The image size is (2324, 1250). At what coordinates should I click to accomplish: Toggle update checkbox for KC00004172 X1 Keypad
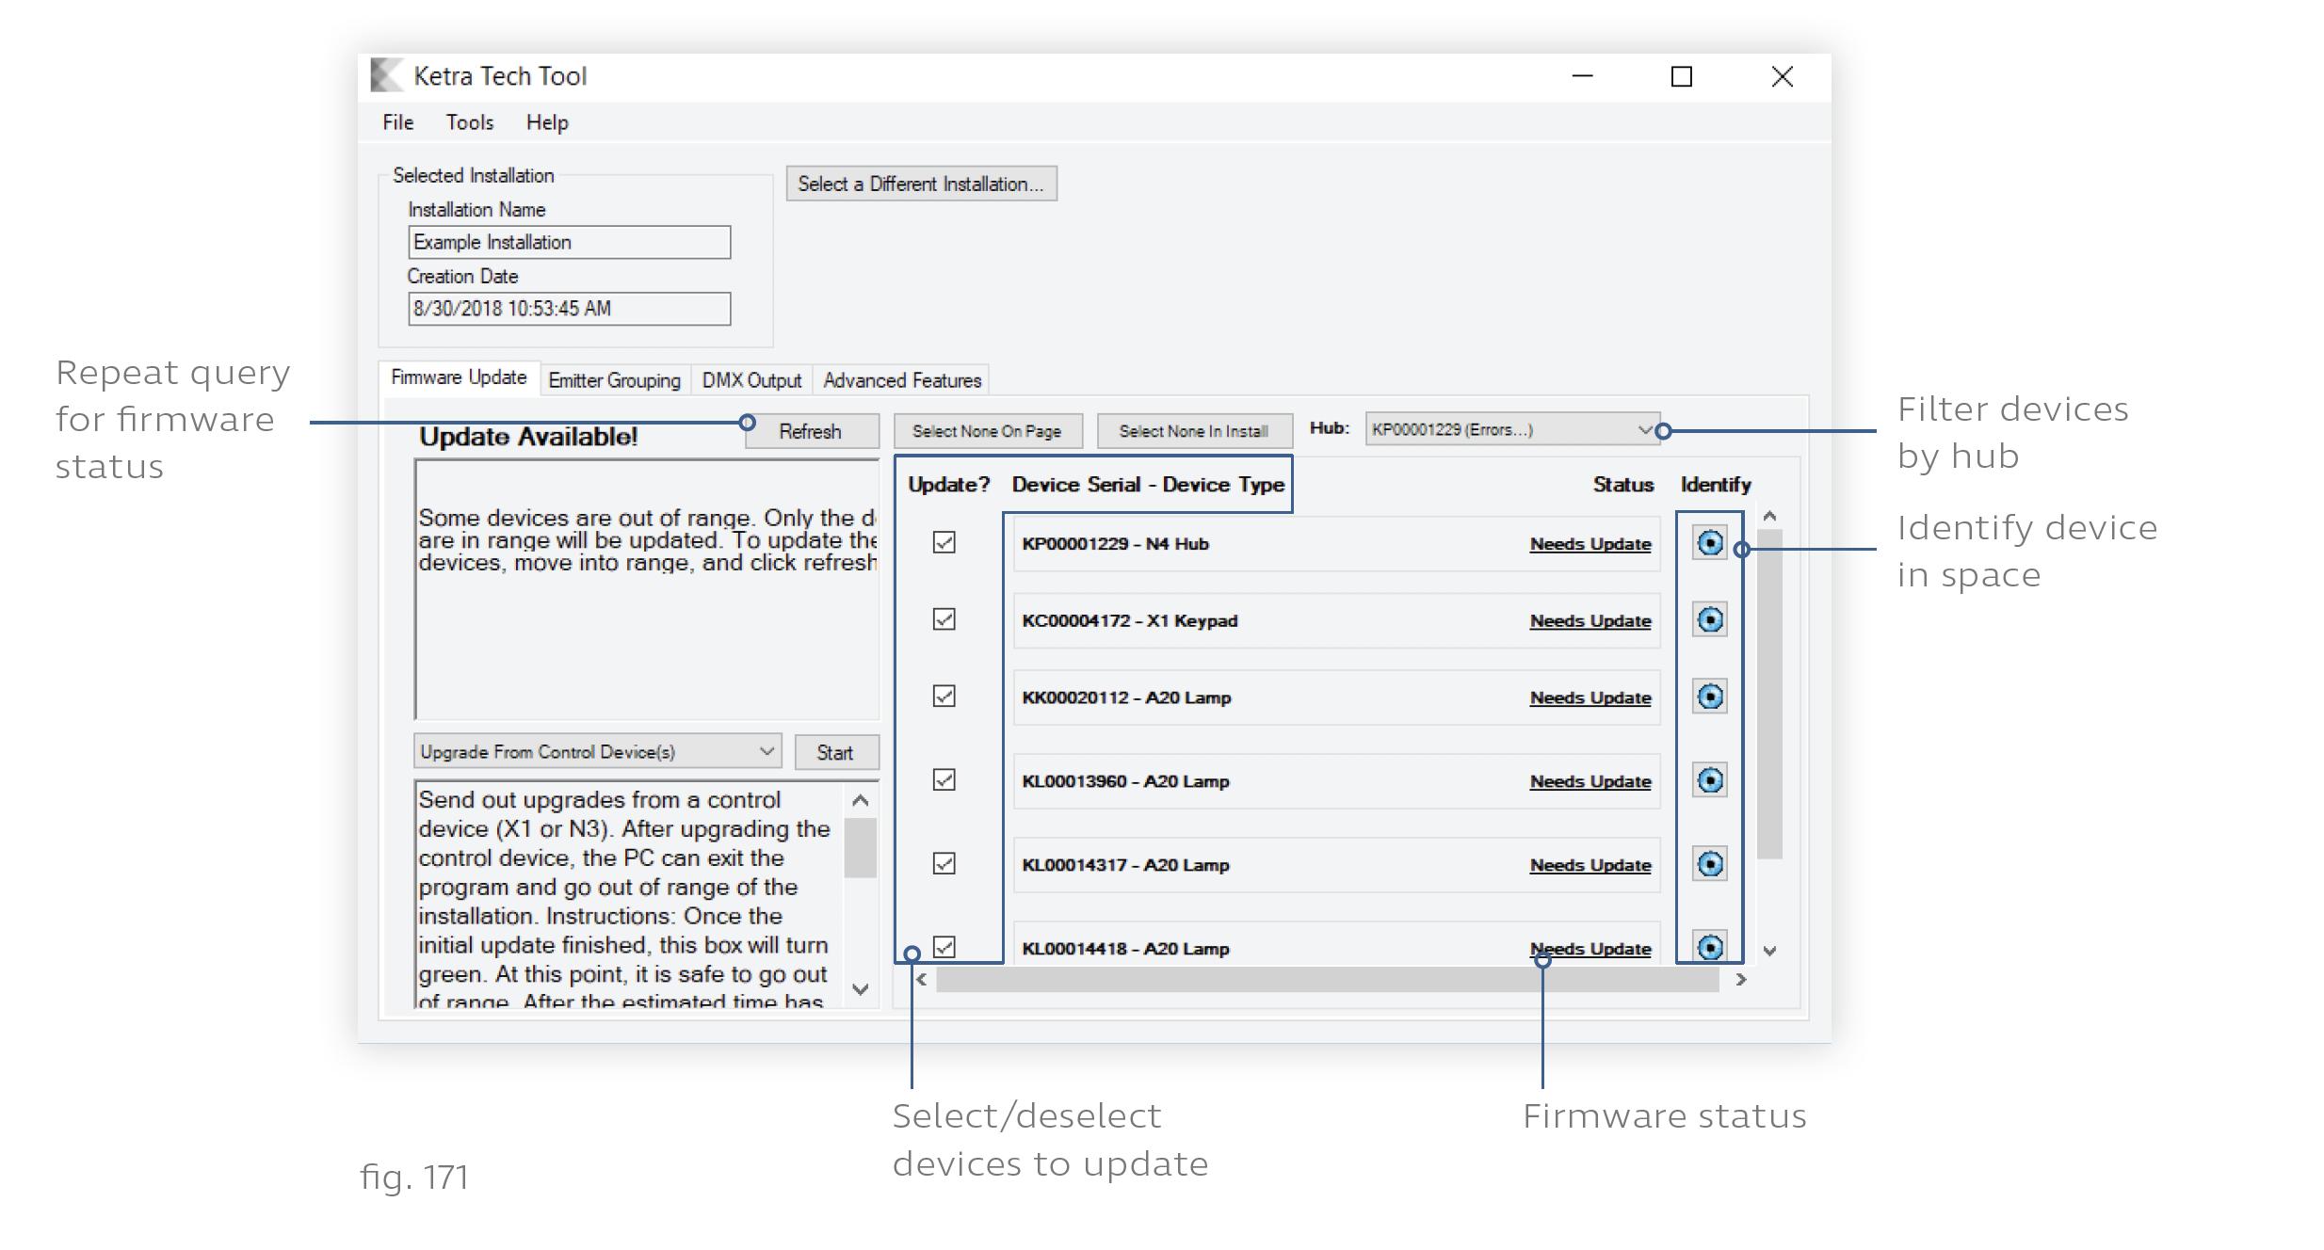coord(944,619)
